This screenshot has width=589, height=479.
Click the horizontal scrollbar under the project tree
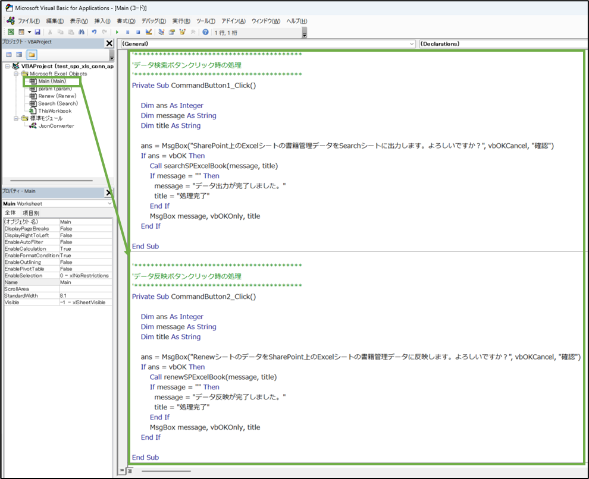(x=51, y=181)
